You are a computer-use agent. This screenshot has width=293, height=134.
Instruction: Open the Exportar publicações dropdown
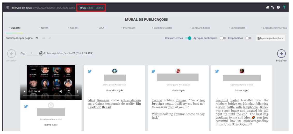coord(270,38)
